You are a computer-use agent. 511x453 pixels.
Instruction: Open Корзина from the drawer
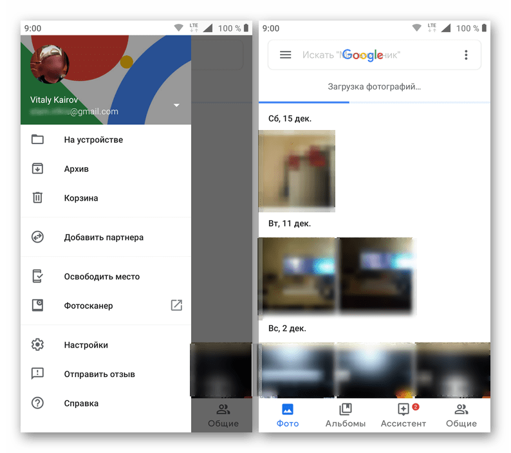(106, 198)
